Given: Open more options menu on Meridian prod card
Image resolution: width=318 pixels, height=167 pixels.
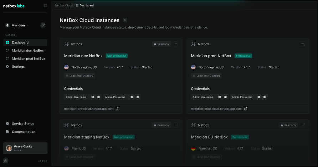Looking at the screenshot, I should [x=302, y=44].
